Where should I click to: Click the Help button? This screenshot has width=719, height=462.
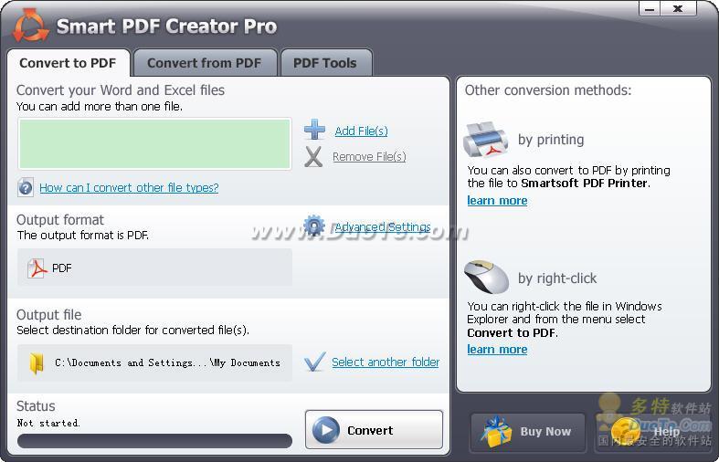652,431
